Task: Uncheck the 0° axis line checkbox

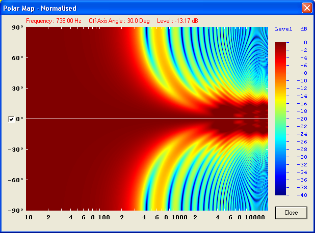Action: 11,119
